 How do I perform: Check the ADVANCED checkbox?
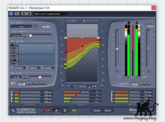click(84, 21)
